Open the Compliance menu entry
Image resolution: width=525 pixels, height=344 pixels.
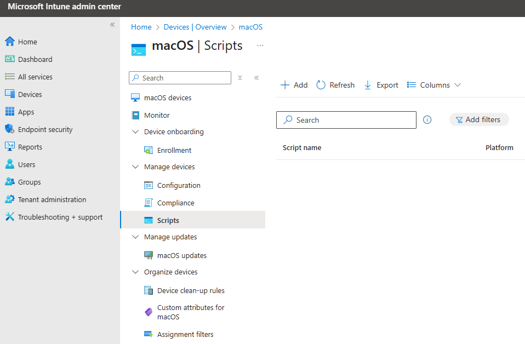pos(176,203)
